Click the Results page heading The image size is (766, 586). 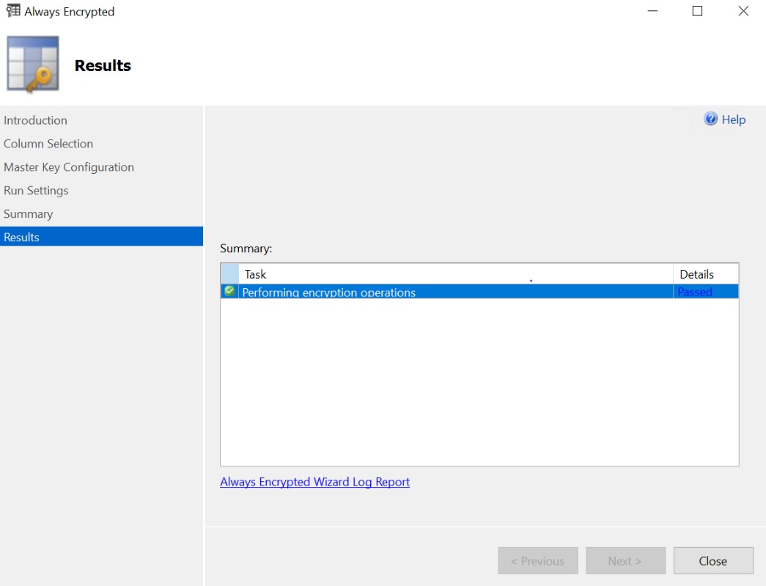point(103,65)
